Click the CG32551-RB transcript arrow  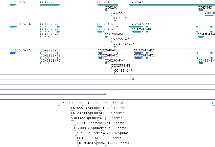click(112, 42)
